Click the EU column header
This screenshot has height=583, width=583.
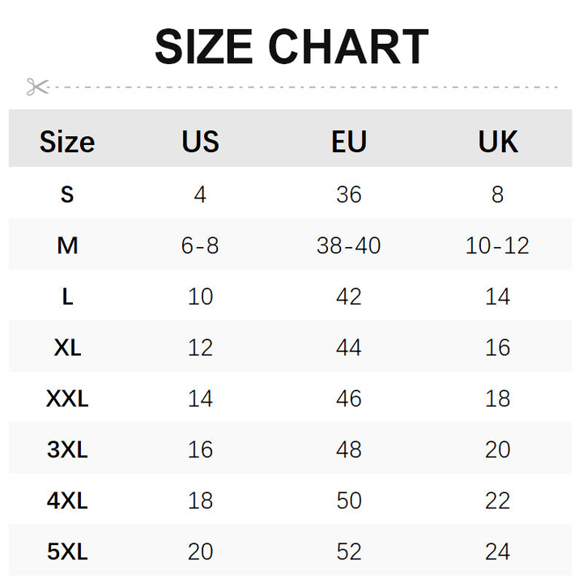349,142
